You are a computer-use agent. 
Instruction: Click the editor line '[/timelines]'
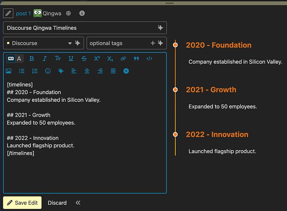pyautogui.click(x=20, y=153)
